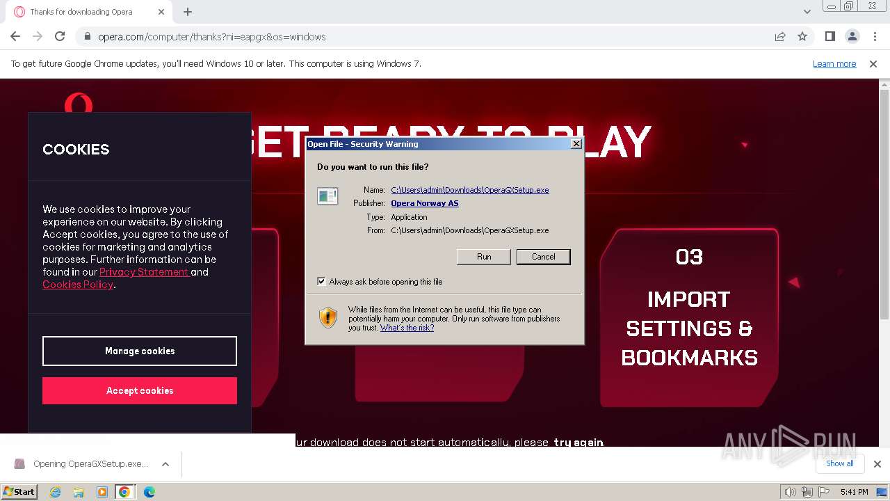Click the address bar URL
The height and width of the screenshot is (501, 890).
211,37
